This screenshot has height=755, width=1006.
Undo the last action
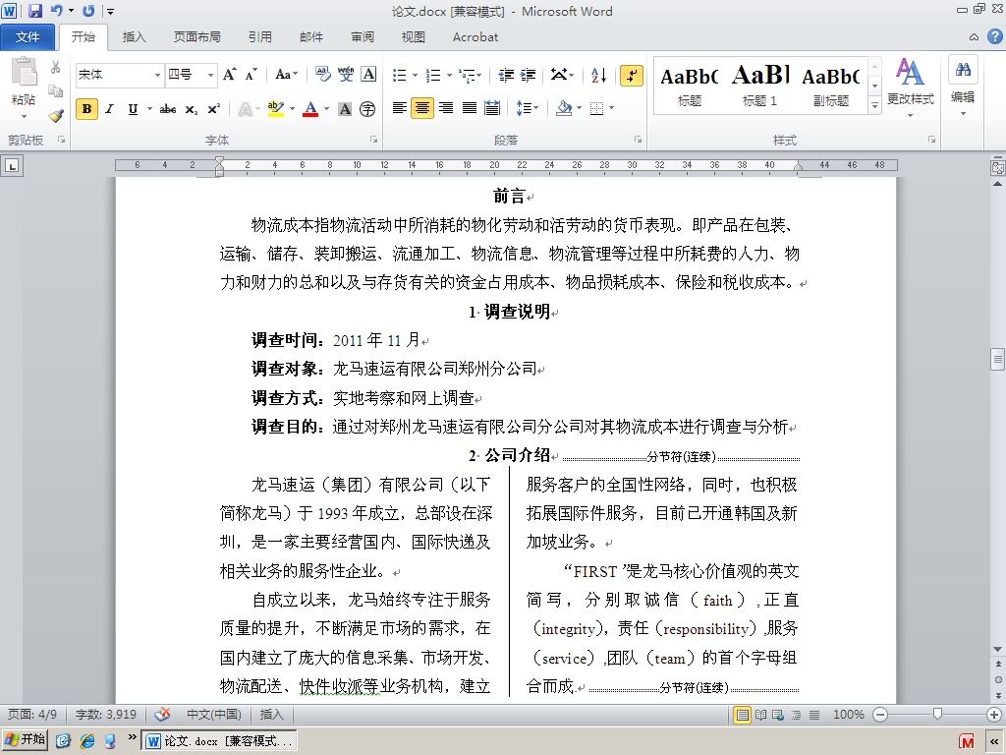56,10
